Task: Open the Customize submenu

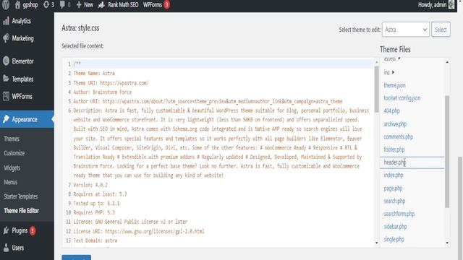Action: tap(14, 153)
